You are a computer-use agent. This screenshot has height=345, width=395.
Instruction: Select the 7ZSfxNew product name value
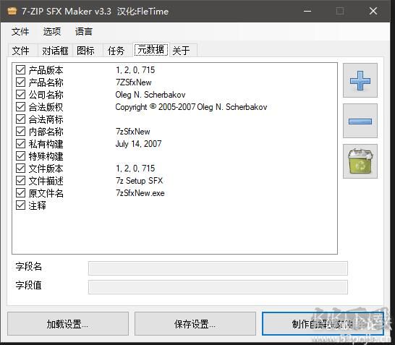(134, 82)
